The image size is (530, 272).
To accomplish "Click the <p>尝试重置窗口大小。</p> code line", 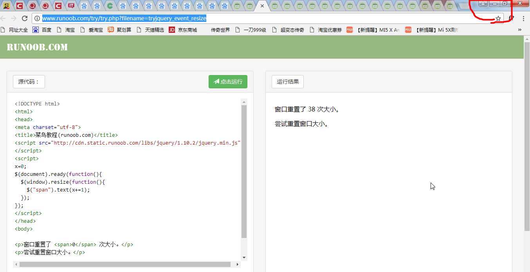I will click(50, 252).
